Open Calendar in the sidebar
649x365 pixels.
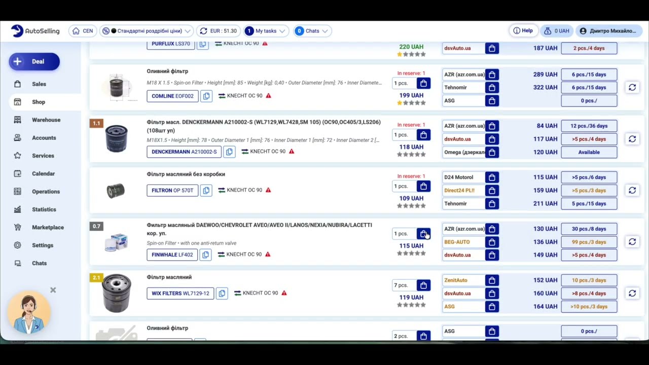pos(43,174)
